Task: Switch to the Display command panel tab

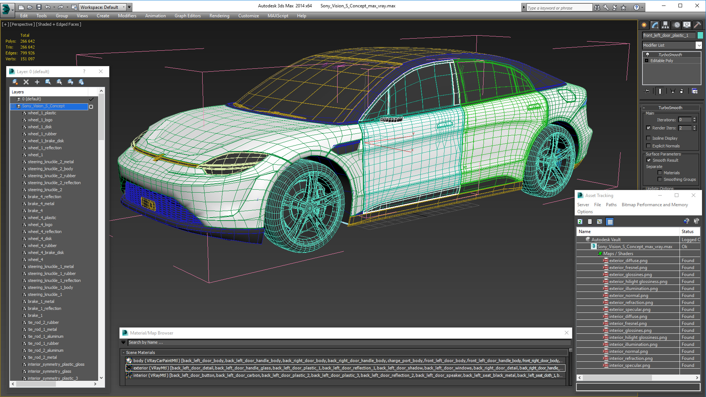Action: (687, 25)
